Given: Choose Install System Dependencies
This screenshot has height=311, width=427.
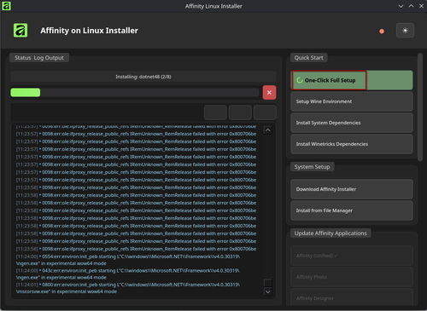Looking at the screenshot, I should tap(352, 123).
